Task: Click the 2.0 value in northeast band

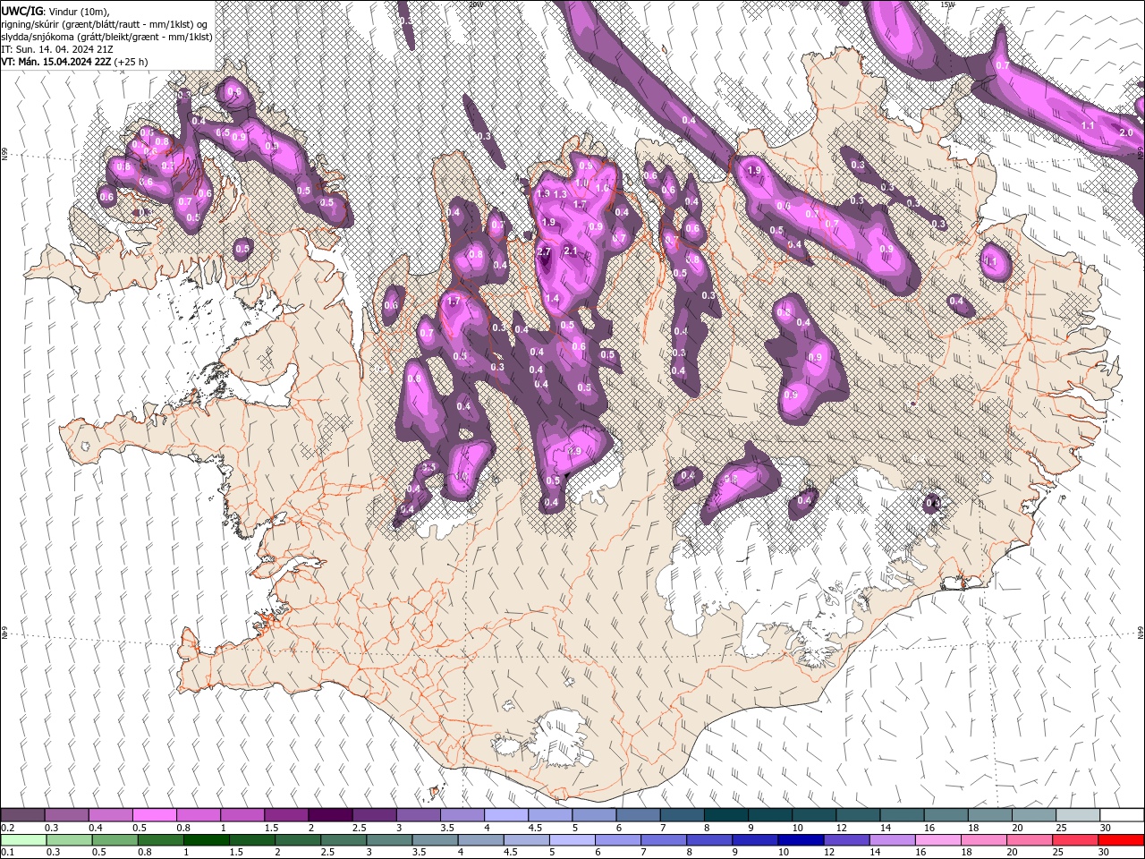Action: point(1126,132)
